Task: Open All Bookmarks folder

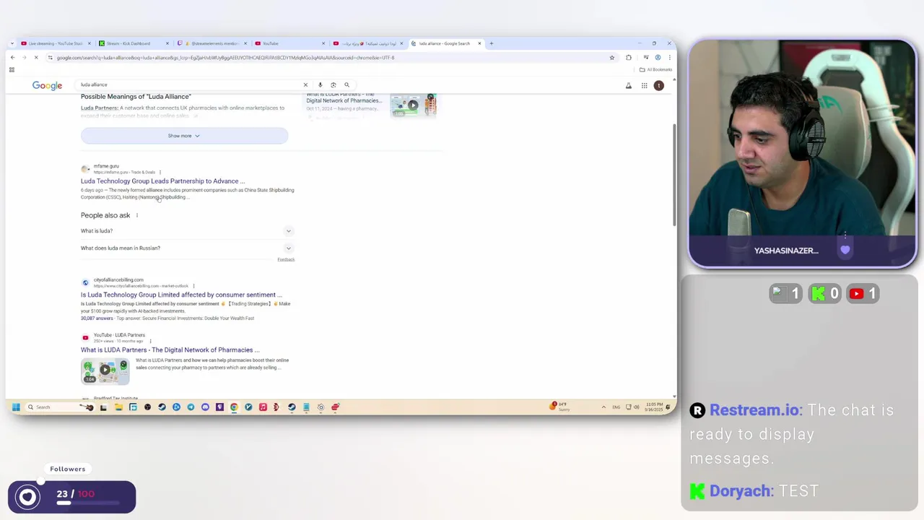Action: [x=655, y=69]
